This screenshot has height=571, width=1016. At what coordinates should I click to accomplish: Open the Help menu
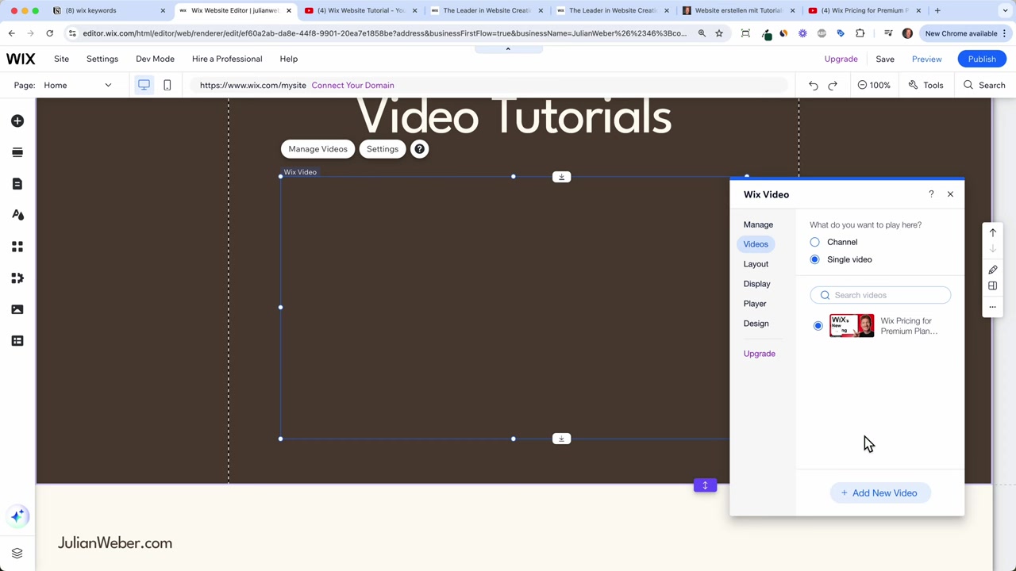point(288,59)
